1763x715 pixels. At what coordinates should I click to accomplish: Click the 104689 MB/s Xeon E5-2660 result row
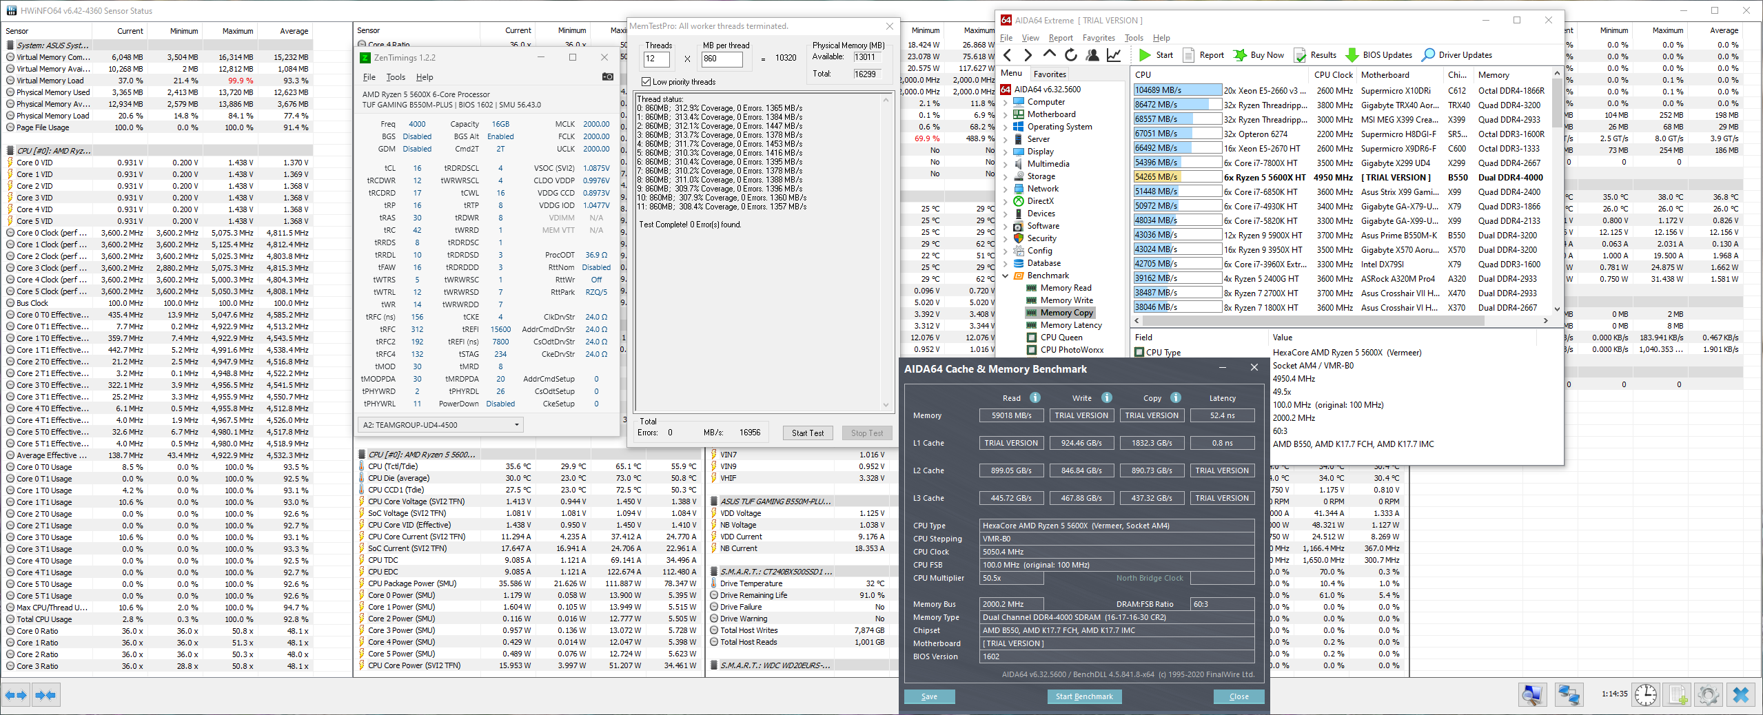pyautogui.click(x=1341, y=90)
